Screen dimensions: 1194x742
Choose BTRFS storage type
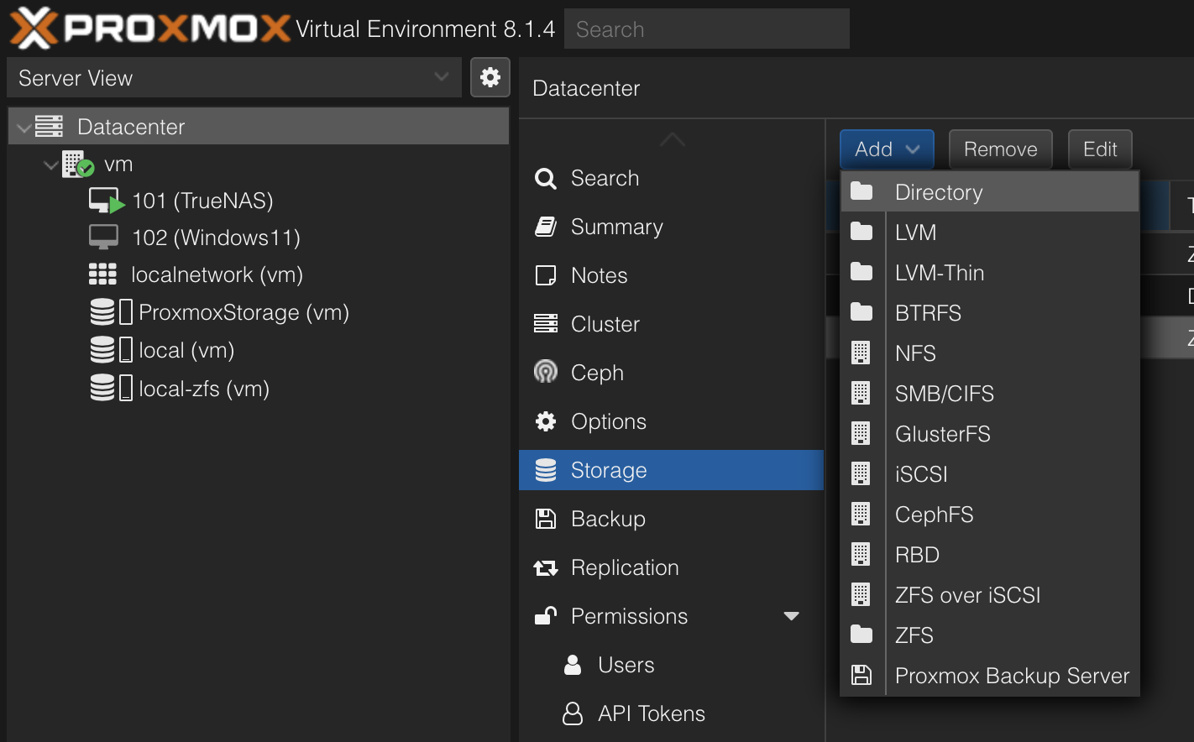pyautogui.click(x=991, y=313)
